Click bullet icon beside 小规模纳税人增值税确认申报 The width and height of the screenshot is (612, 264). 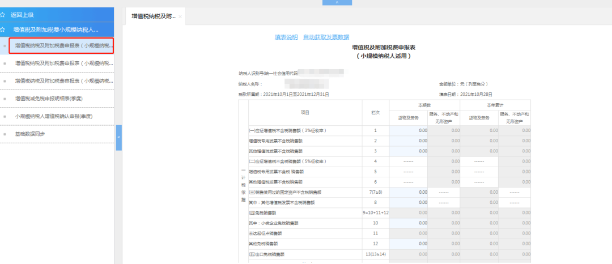(x=5, y=117)
